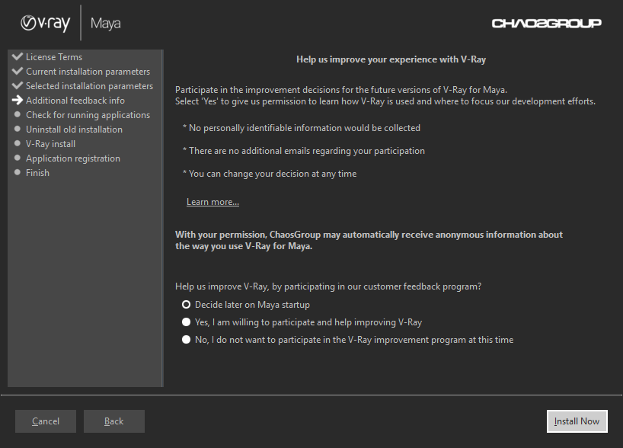Select 'Application registration' step text
Image resolution: width=623 pixels, height=448 pixels.
click(x=72, y=158)
